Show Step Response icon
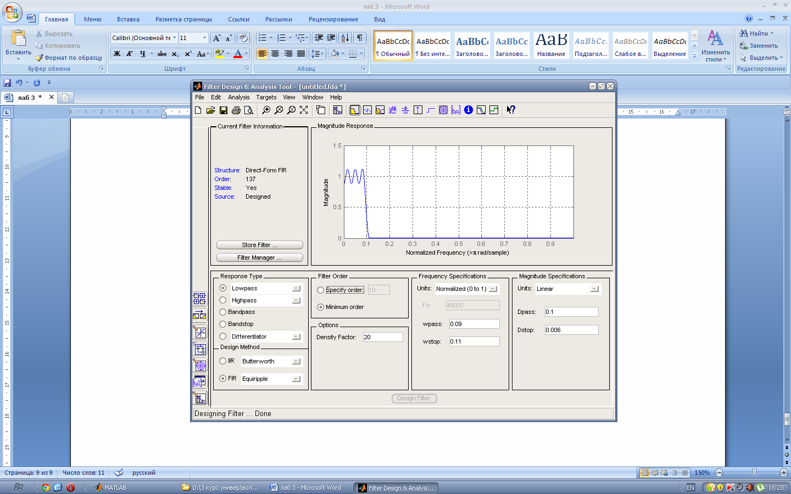Image resolution: width=791 pixels, height=494 pixels. 431,110
